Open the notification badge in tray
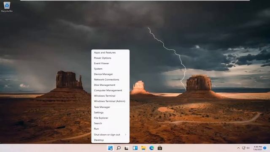The height and width of the screenshot is (152, 270). point(265,148)
